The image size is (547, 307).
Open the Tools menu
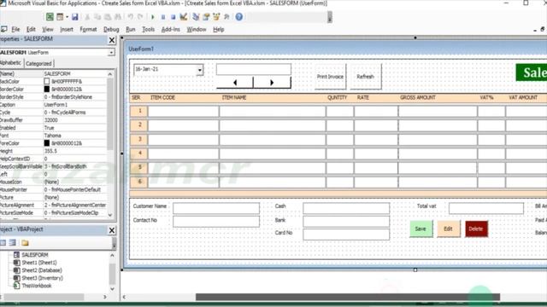click(148, 30)
